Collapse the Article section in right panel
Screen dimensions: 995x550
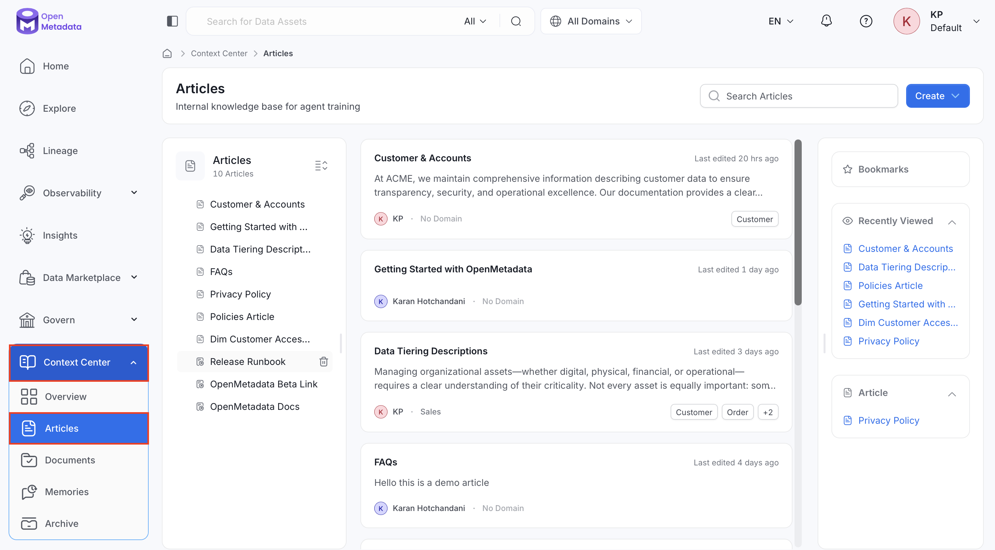(x=952, y=394)
